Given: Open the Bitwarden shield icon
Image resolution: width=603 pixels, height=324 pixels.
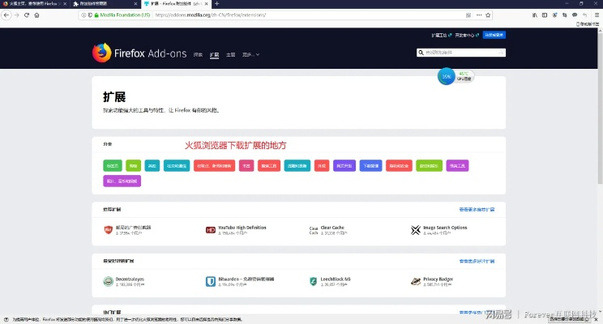Looking at the screenshot, I should point(211,281).
